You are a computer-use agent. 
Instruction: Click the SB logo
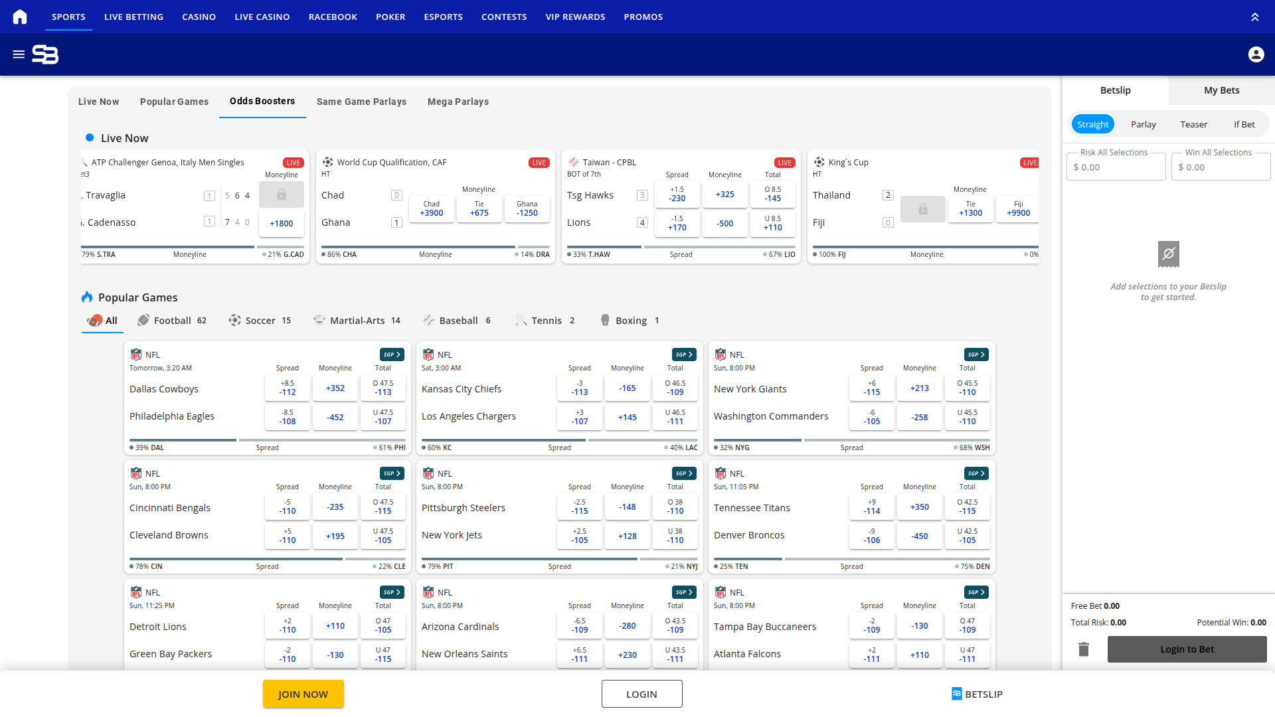pyautogui.click(x=45, y=54)
